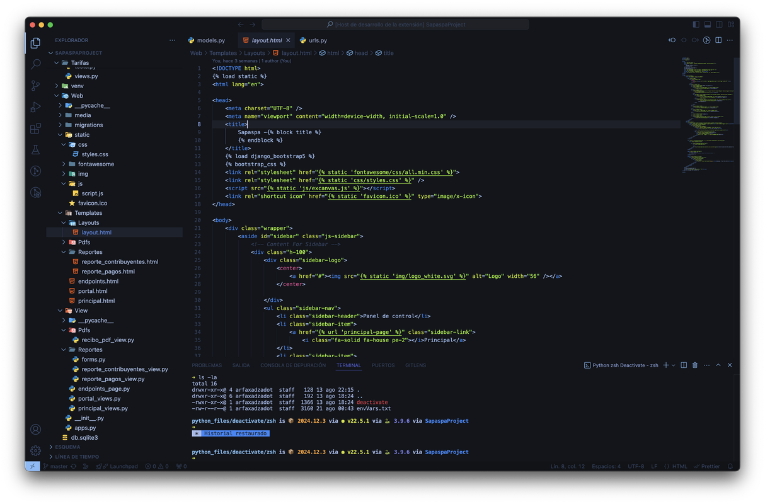Open the Explorer view in activity bar
Viewport: 765px width, 504px height.
pos(35,43)
